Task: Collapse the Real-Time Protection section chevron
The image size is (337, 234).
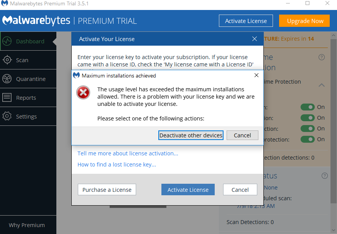Action: coord(322,85)
